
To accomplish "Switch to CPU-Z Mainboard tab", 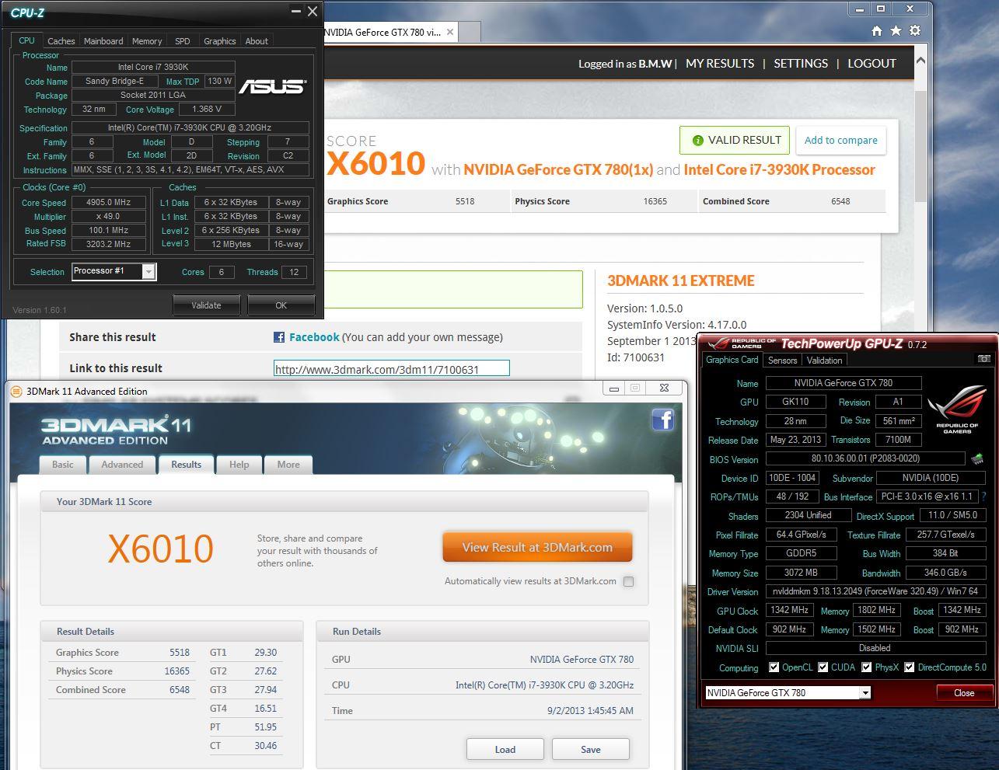I will click(x=103, y=41).
